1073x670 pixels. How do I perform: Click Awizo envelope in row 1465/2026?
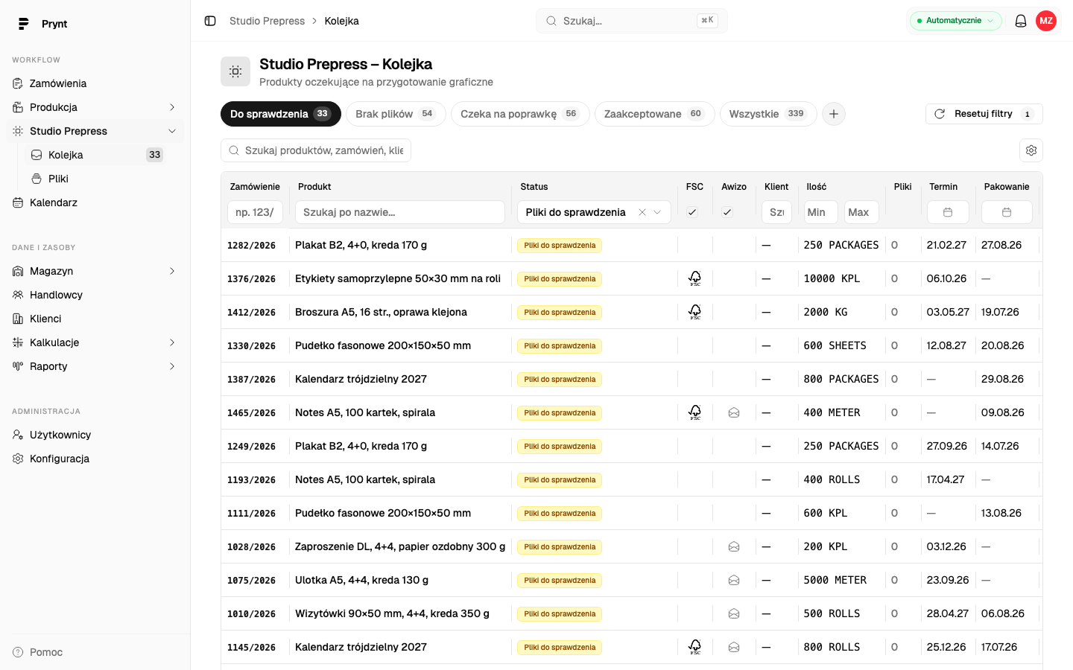pyautogui.click(x=734, y=412)
